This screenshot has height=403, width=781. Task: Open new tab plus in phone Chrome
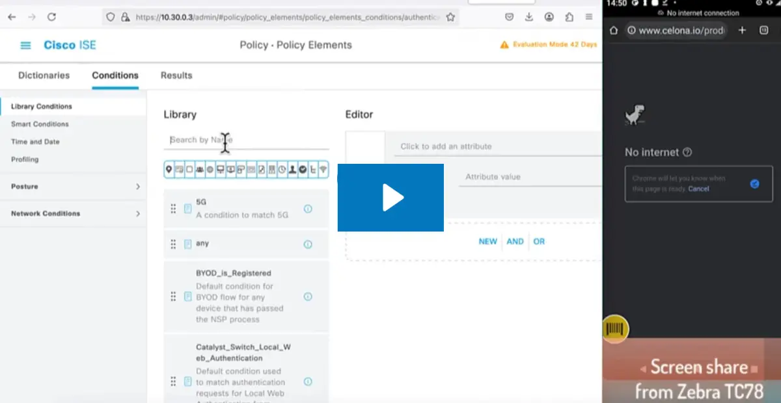click(742, 30)
